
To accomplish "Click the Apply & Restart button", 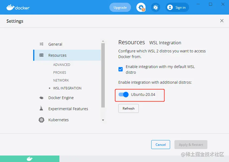I will 191,145.
